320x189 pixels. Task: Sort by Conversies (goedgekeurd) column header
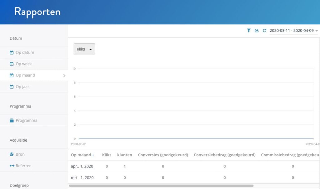pyautogui.click(x=163, y=155)
